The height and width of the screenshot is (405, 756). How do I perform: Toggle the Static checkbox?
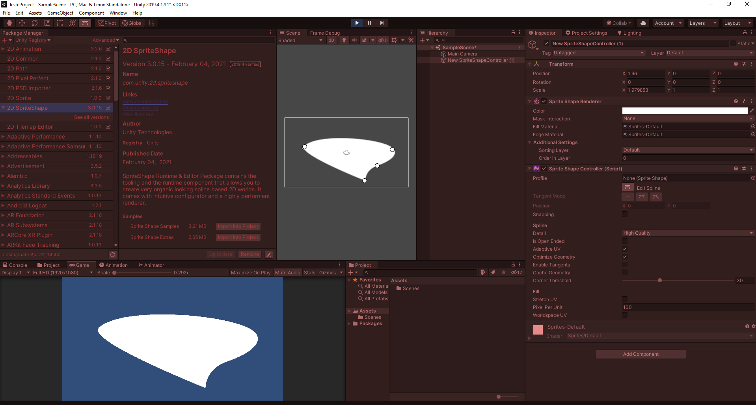click(x=733, y=43)
